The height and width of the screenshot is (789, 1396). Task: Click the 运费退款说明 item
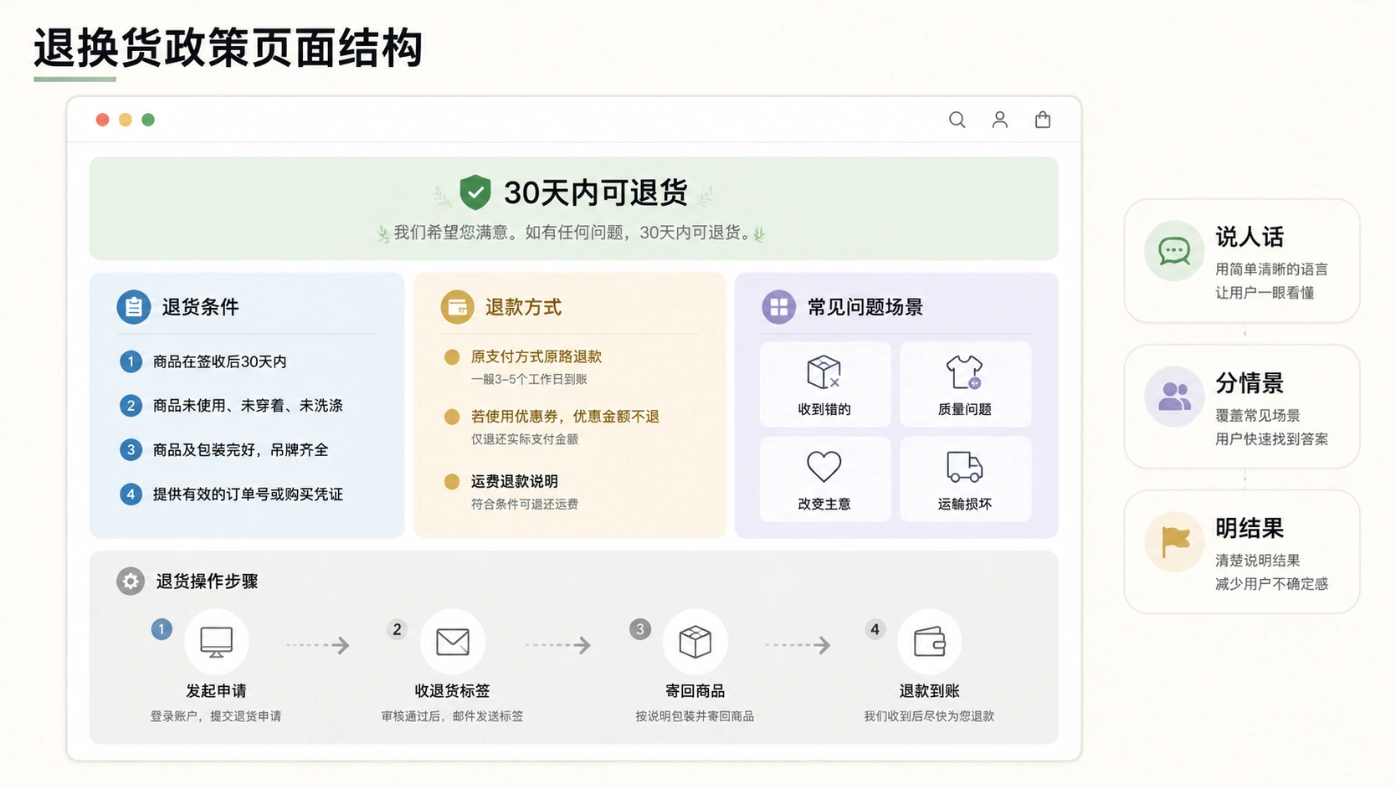tap(514, 481)
